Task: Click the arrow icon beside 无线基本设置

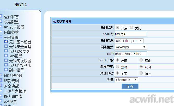Action: (6, 41)
